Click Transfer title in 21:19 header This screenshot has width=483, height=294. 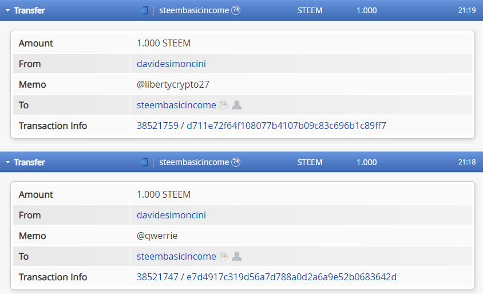pyautogui.click(x=30, y=10)
